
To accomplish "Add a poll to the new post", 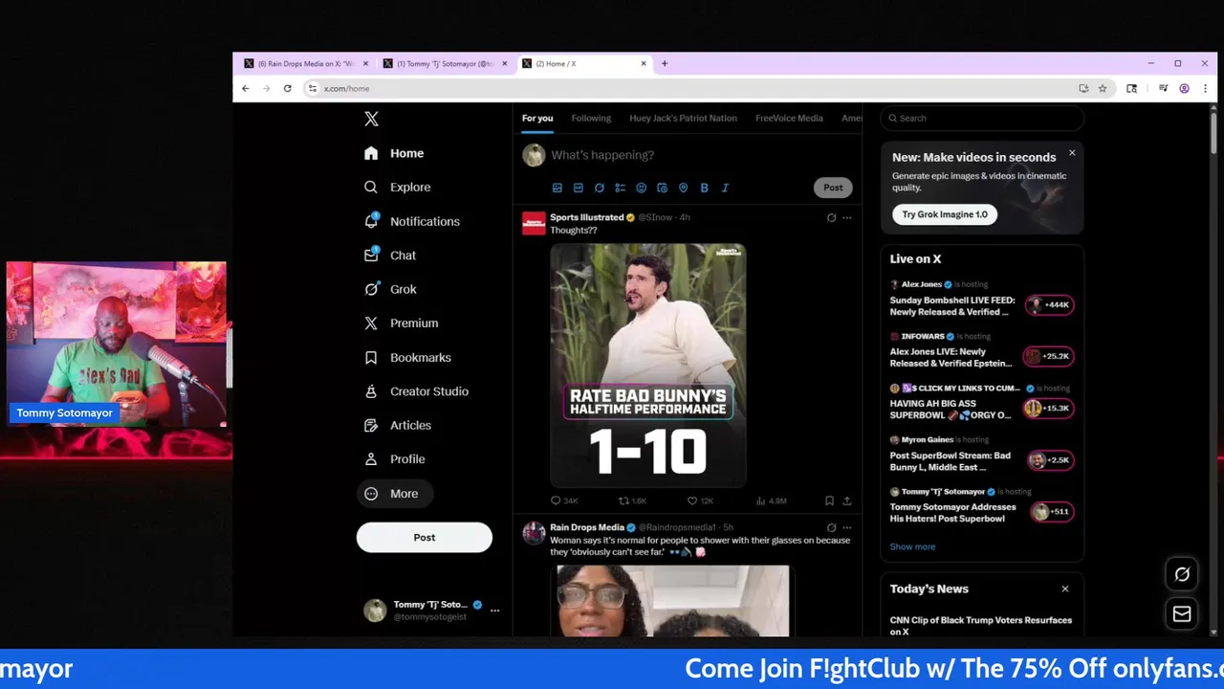I will [x=621, y=188].
